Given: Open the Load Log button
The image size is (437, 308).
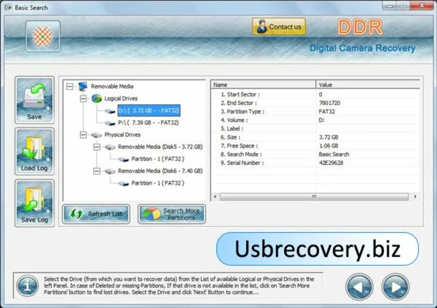Looking at the screenshot, I should pos(34,151).
